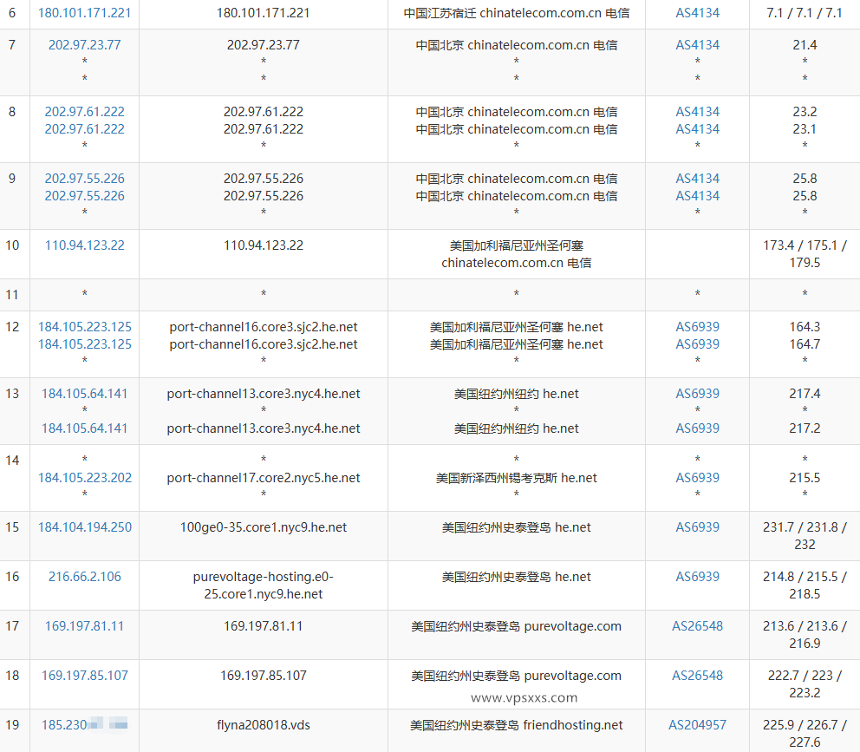Open the AS6939 link in hop 15 row
Viewport: 860px width, 752px height.
coord(697,527)
